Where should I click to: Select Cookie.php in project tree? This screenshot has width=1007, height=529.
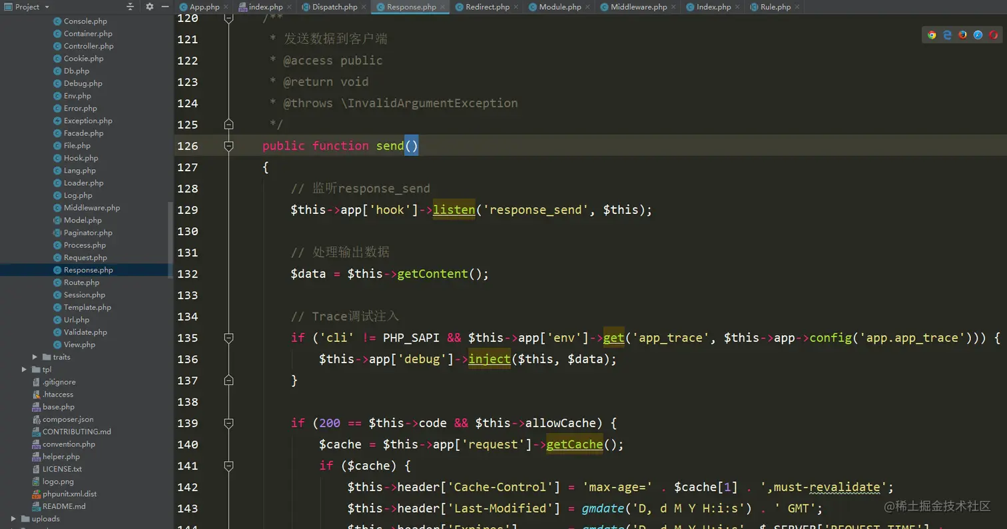(83, 59)
